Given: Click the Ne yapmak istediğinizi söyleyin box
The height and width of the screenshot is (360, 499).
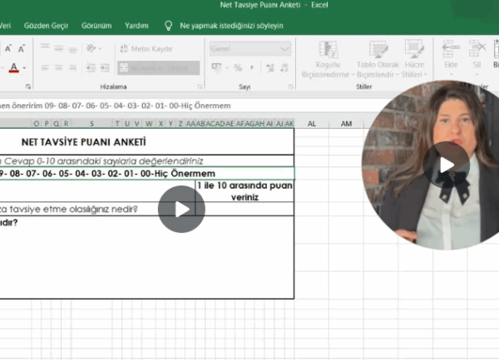Looking at the screenshot, I should click(x=231, y=26).
